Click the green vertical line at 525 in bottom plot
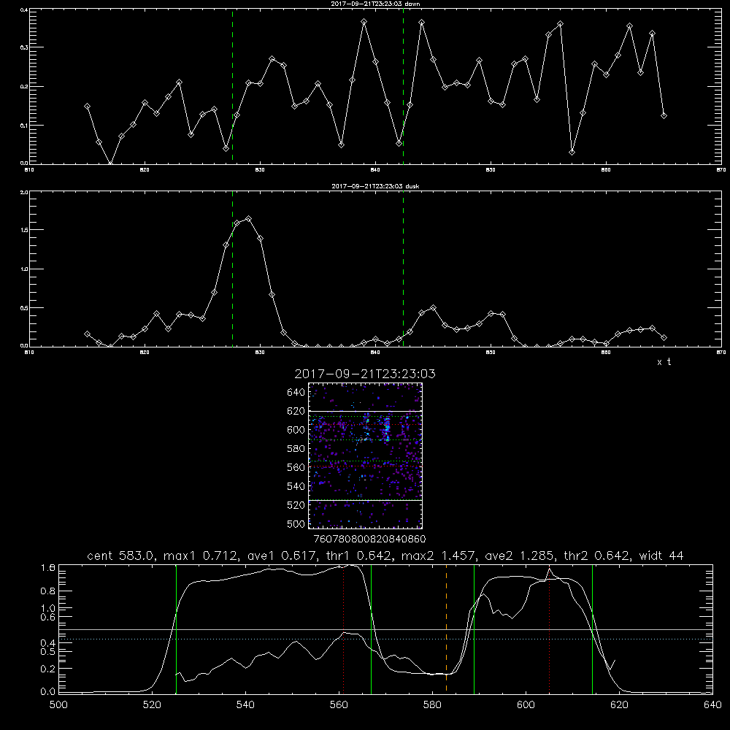Image resolution: width=730 pixels, height=730 pixels. 177,629
